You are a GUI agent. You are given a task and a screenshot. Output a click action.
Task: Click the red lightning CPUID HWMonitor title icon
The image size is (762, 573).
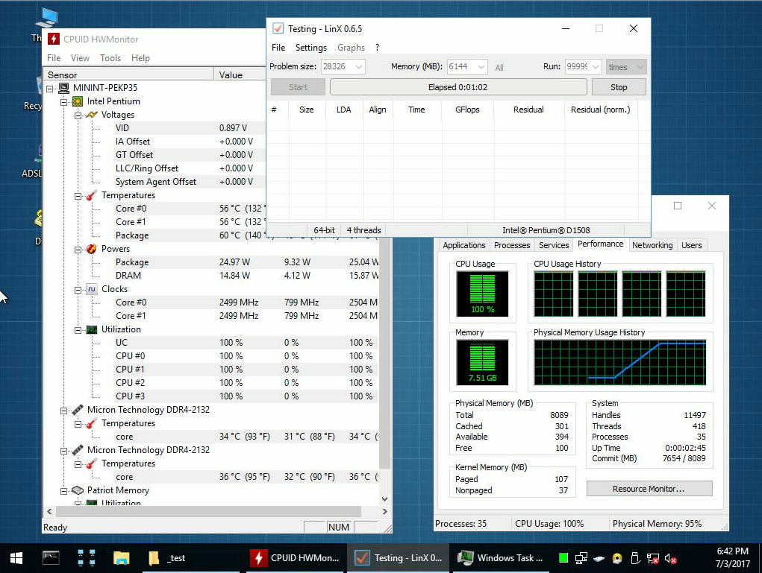(54, 39)
